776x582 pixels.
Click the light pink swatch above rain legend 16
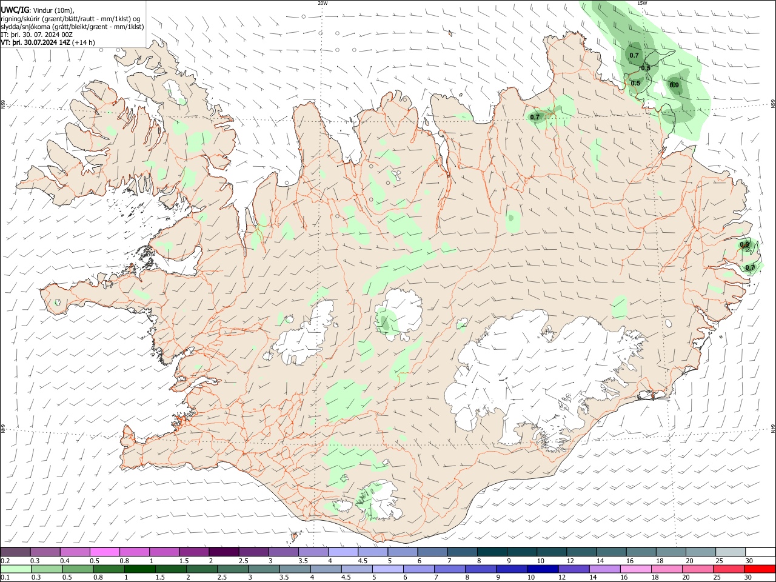[x=636, y=569]
